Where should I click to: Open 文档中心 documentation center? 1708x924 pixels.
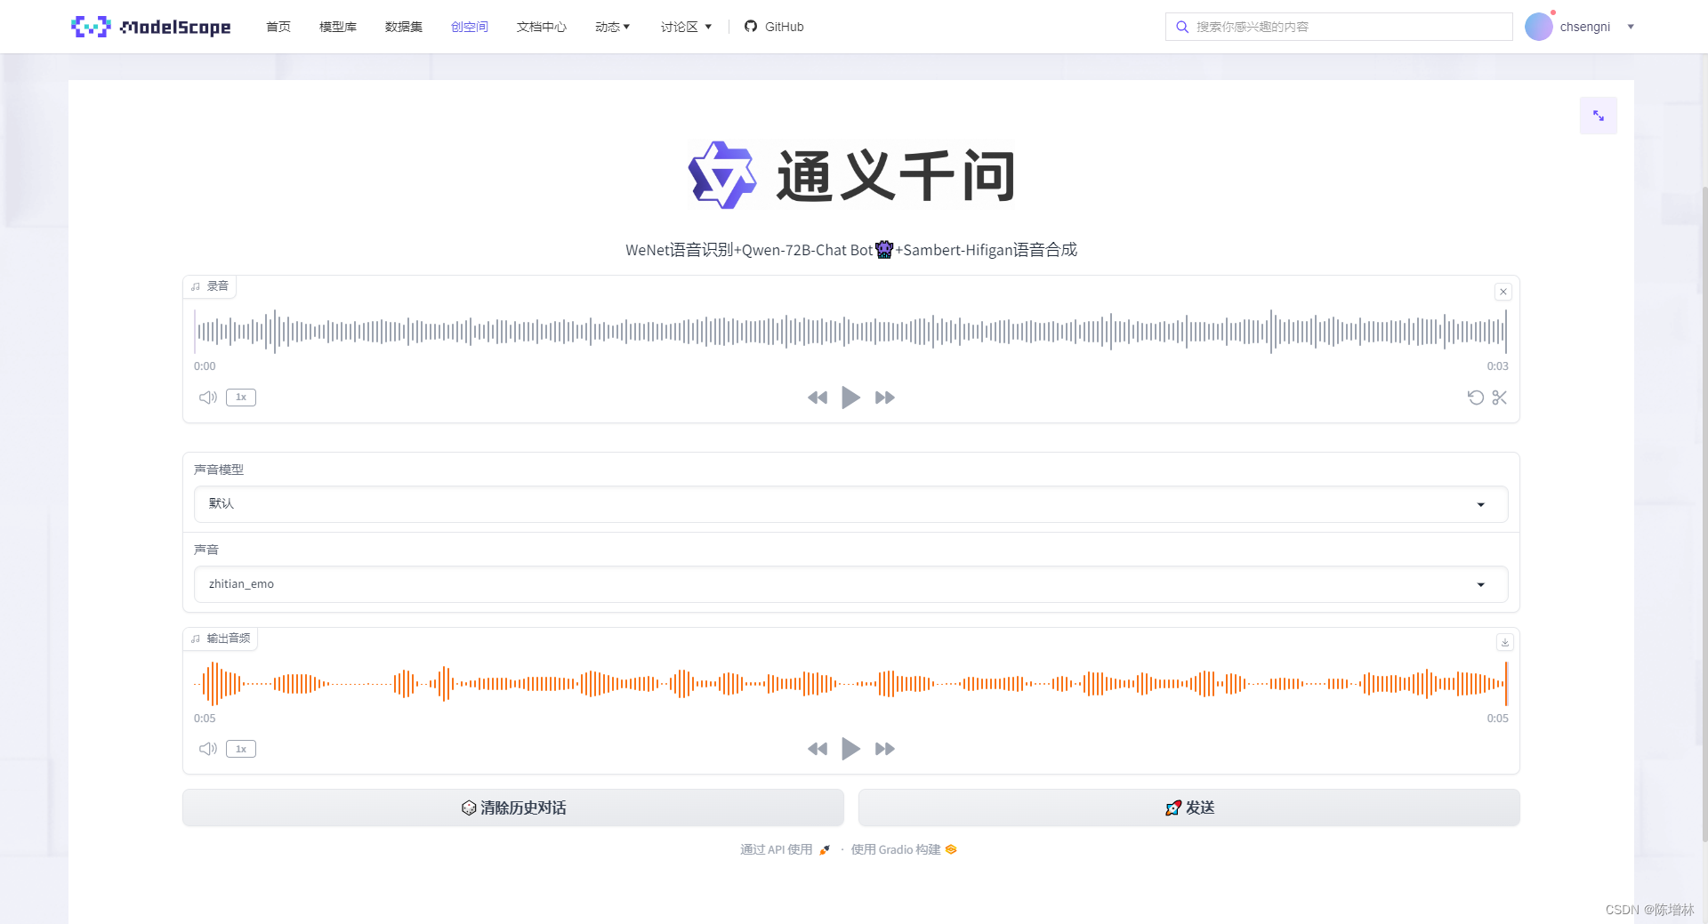[x=542, y=27]
